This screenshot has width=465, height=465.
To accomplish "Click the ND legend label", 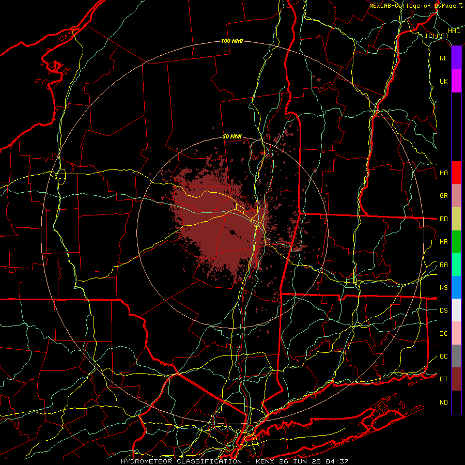I will (443, 402).
